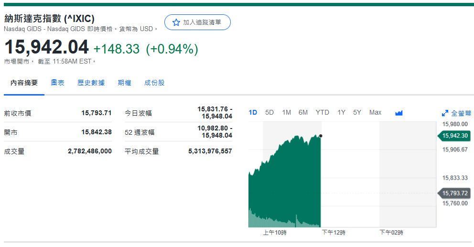Switch chart type with area chart icon

[x=399, y=113]
